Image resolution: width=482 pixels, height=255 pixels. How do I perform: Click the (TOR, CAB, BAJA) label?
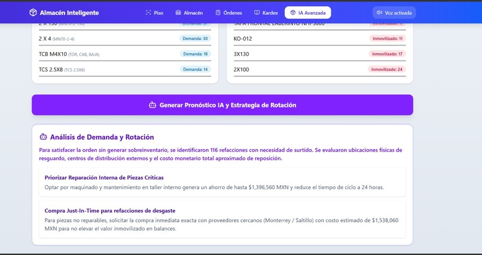tap(84, 54)
